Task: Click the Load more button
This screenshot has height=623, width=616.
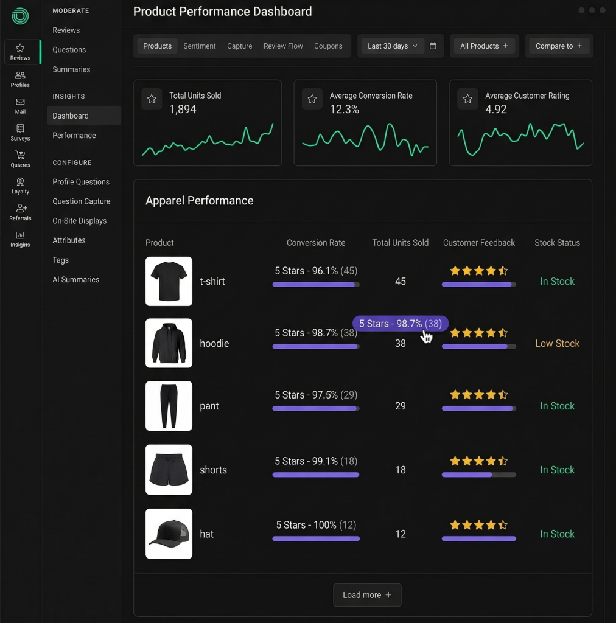Action: [366, 595]
